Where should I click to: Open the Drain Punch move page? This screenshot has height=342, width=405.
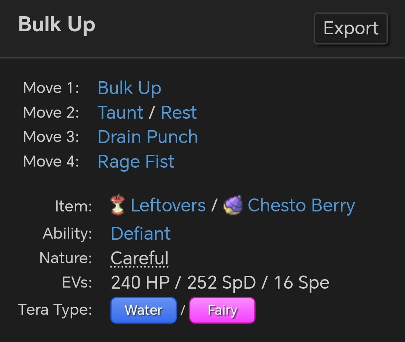(148, 137)
